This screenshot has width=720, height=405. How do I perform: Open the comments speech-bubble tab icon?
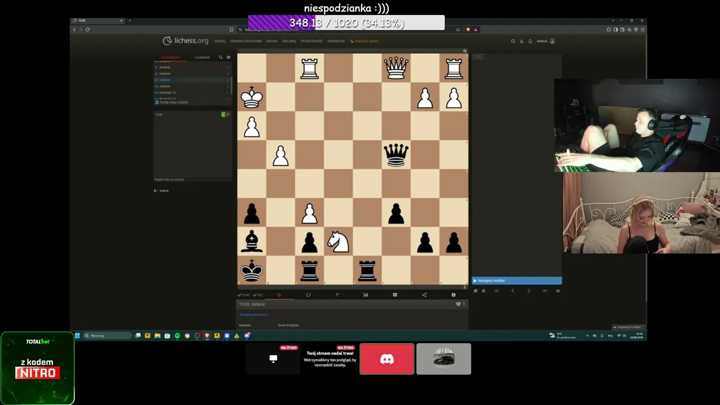click(x=308, y=295)
